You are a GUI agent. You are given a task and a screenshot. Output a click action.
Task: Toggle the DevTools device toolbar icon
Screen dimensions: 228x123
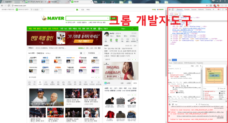[x=173, y=10]
